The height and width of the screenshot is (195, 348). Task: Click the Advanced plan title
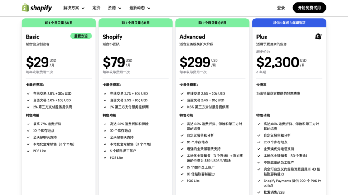[192, 37]
